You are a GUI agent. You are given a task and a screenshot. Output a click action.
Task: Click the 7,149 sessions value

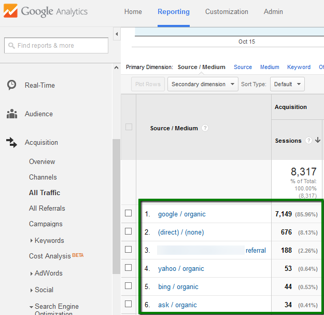(x=283, y=214)
